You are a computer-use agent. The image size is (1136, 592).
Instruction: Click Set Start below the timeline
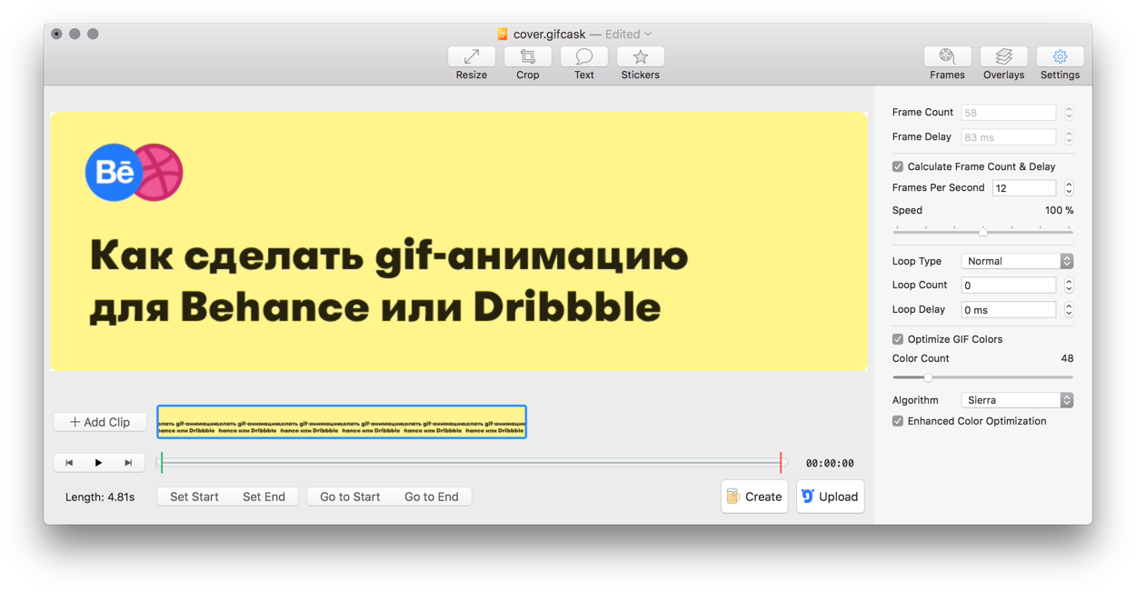tap(193, 497)
